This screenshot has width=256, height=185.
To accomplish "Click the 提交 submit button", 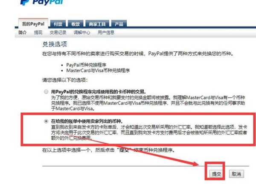I will 216,174.
